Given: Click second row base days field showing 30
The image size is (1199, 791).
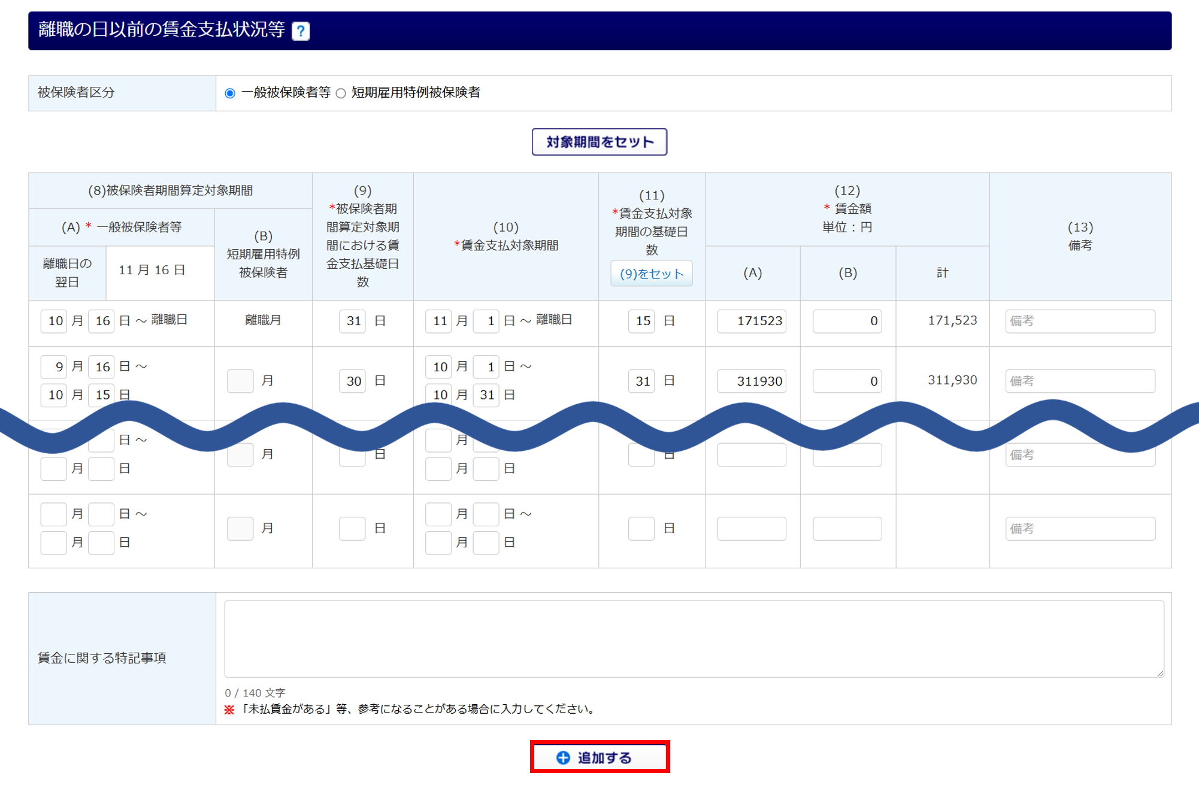Looking at the screenshot, I should click(352, 381).
